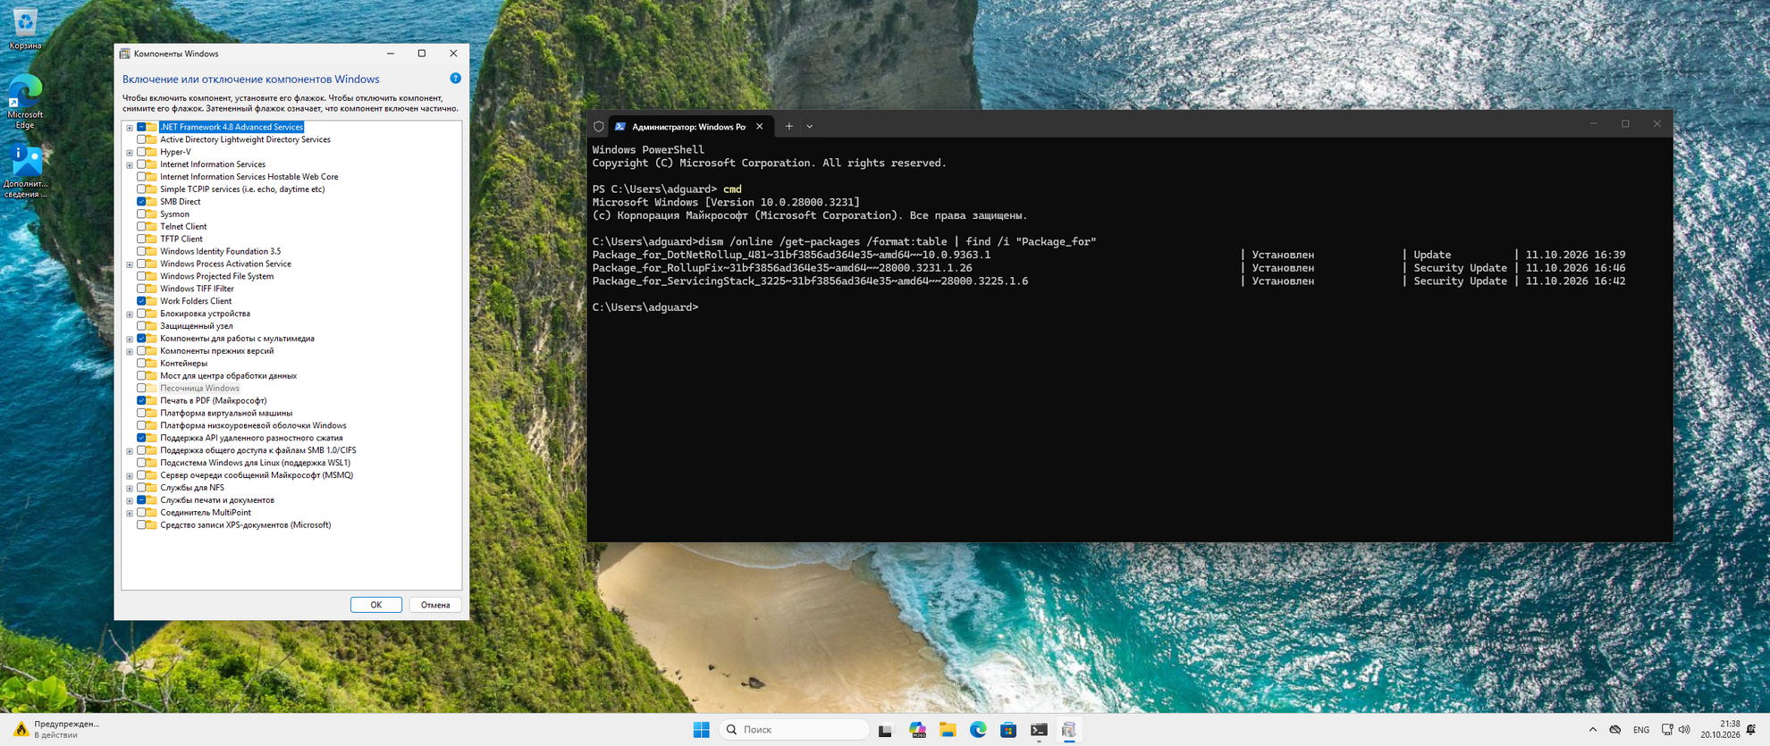Viewport: 1770px width, 746px height.
Task: Open File Explorer from the taskbar
Action: pos(948,730)
